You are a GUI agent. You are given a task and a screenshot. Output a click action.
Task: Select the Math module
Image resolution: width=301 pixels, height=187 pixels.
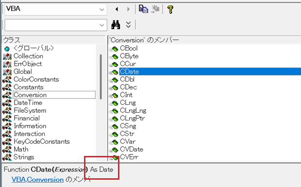point(21,149)
